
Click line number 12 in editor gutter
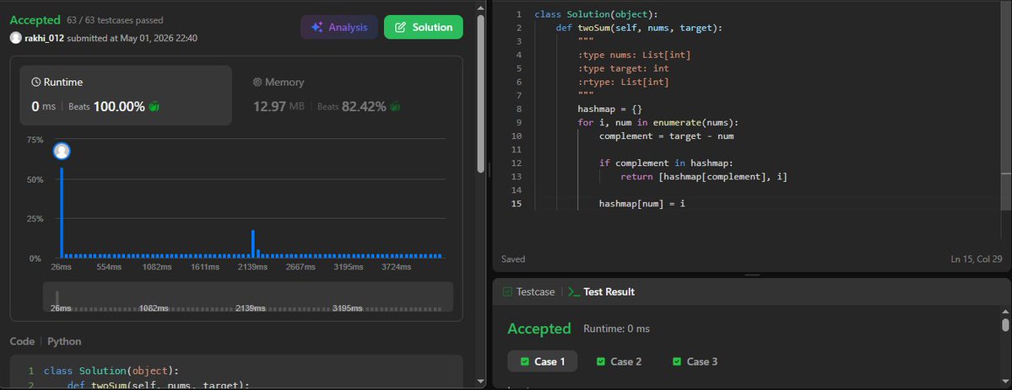point(516,163)
